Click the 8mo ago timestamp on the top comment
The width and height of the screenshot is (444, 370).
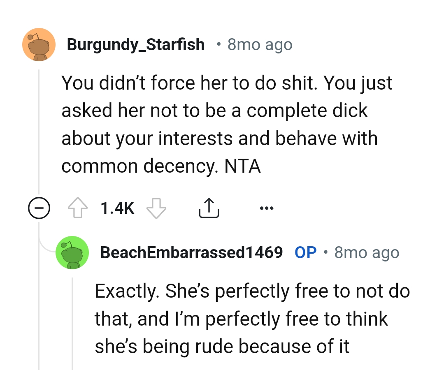(259, 44)
